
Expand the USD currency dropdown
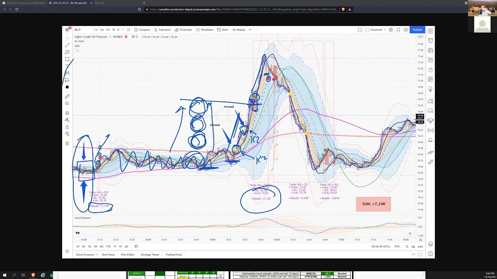[x=420, y=36]
